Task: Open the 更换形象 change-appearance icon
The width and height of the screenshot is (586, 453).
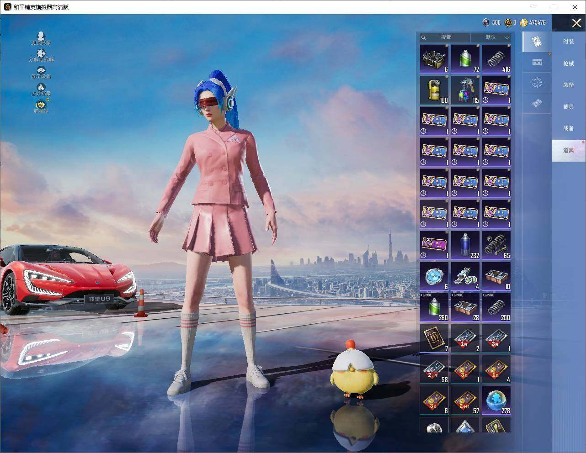Action: pos(41,38)
